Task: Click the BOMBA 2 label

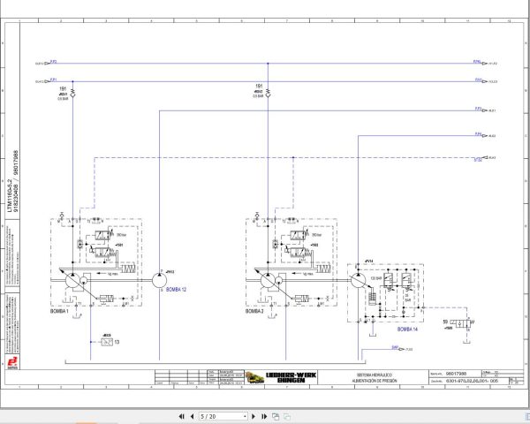Action: 254,311
